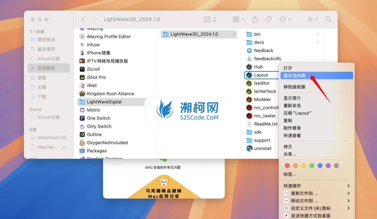
Task: Go back with the left chevron
Action: coord(83,19)
